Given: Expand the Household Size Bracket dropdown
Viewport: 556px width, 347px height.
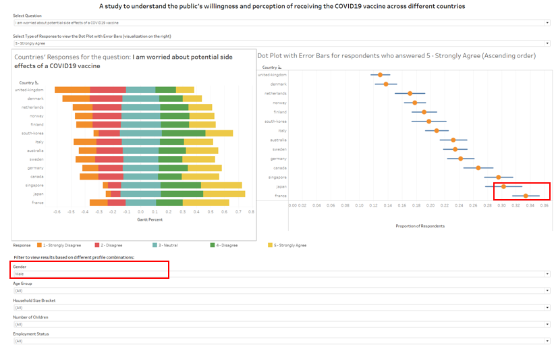Looking at the screenshot, I should point(281,308).
